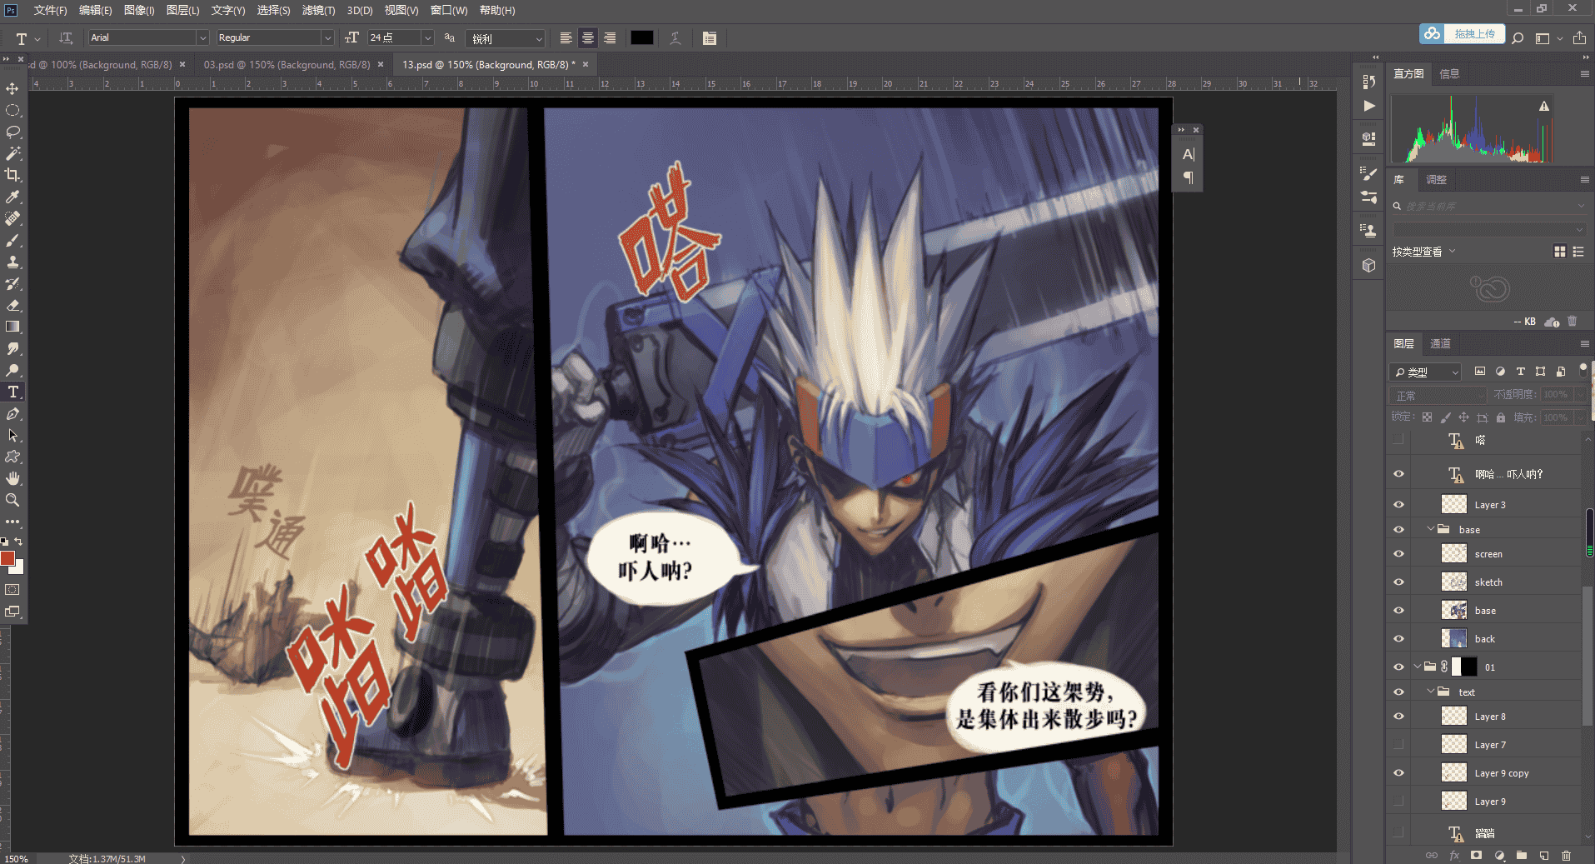
Task: Switch to the 03.psd document tab
Action: [x=287, y=64]
